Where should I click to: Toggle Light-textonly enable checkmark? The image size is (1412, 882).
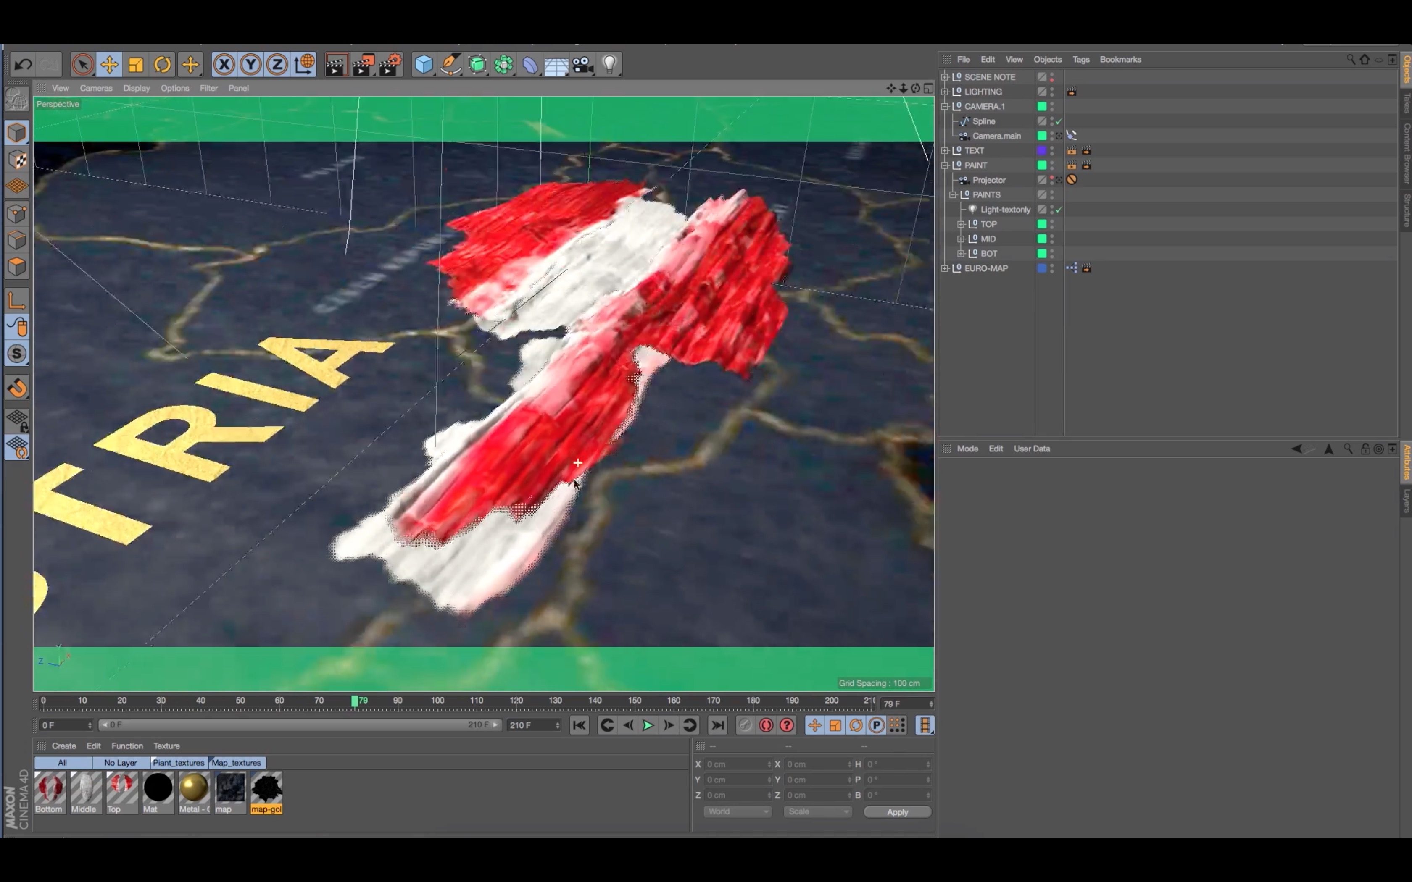[1059, 210]
